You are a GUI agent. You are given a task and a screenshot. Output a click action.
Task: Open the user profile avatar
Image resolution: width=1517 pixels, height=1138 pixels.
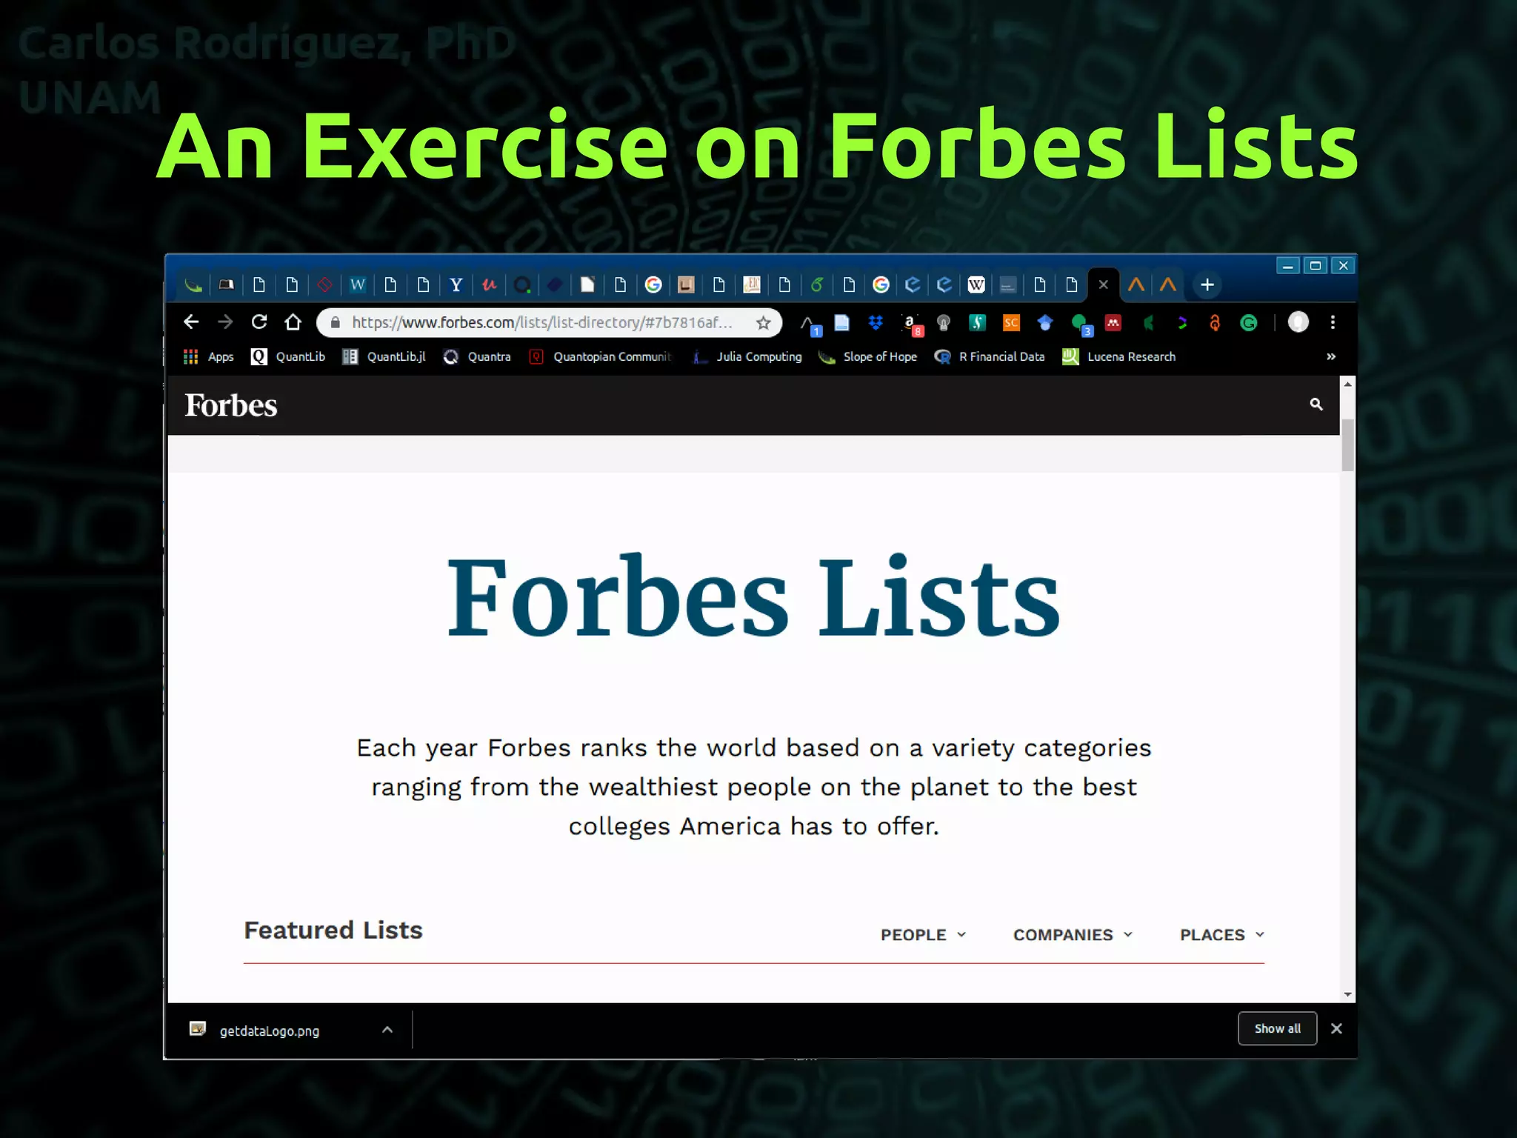coord(1298,322)
